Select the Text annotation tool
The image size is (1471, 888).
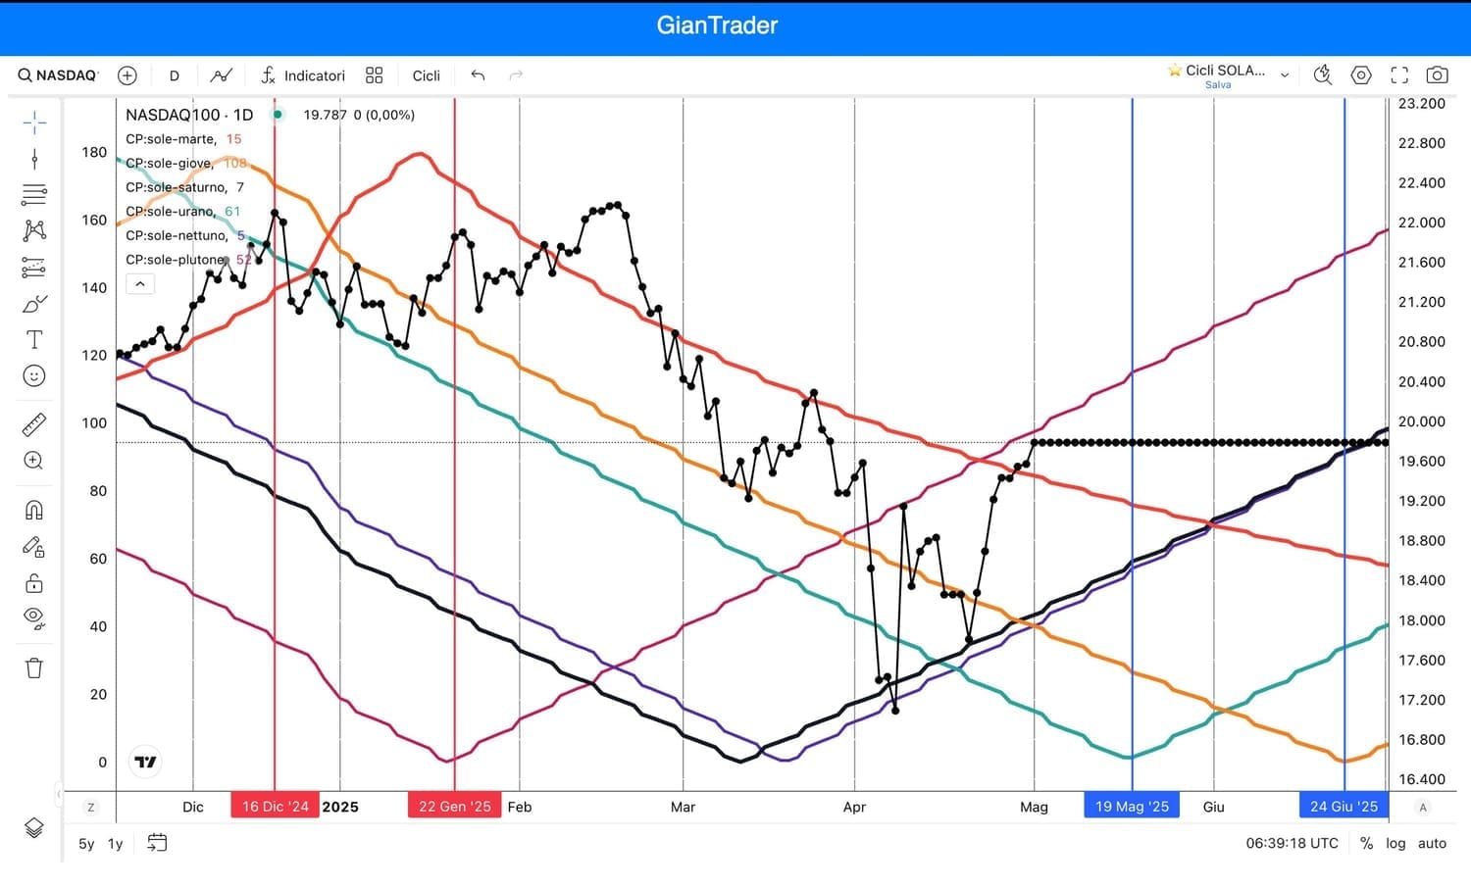[34, 339]
